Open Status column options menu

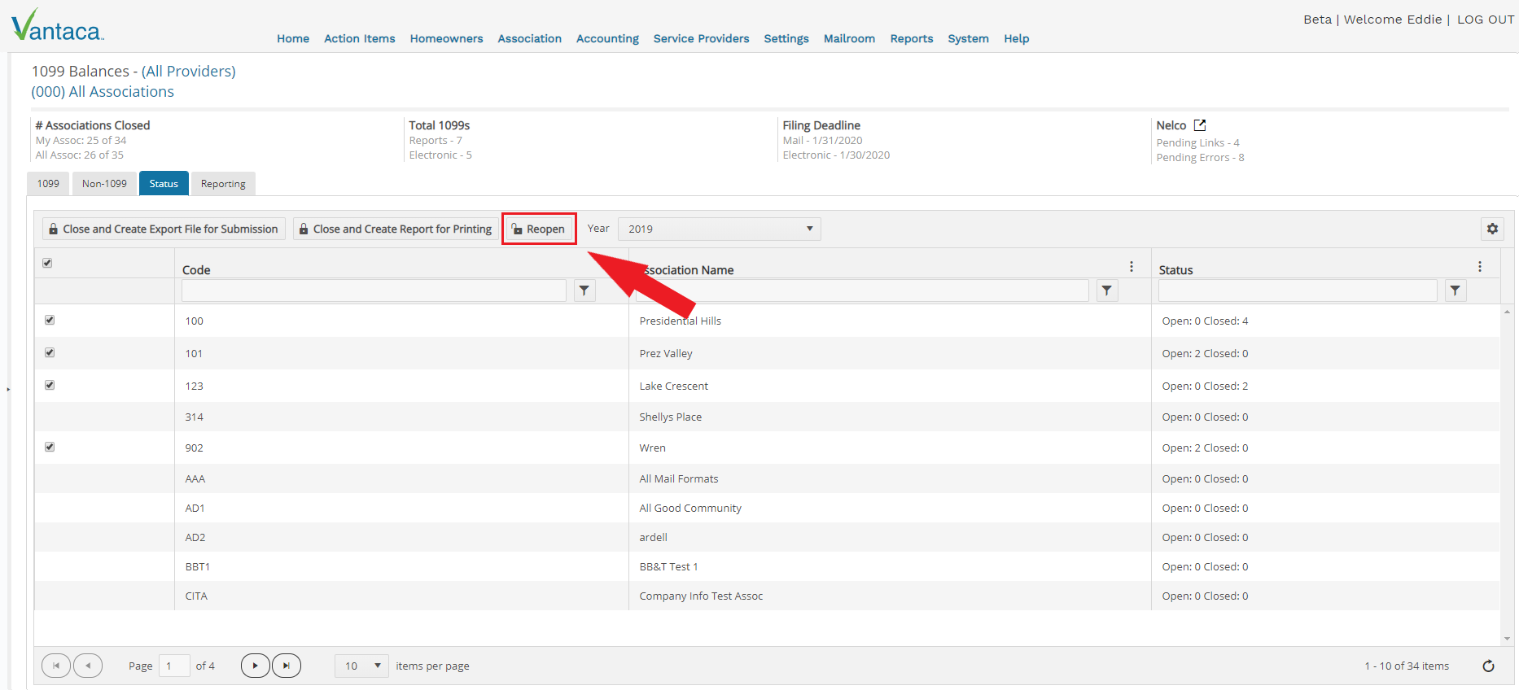click(x=1479, y=267)
